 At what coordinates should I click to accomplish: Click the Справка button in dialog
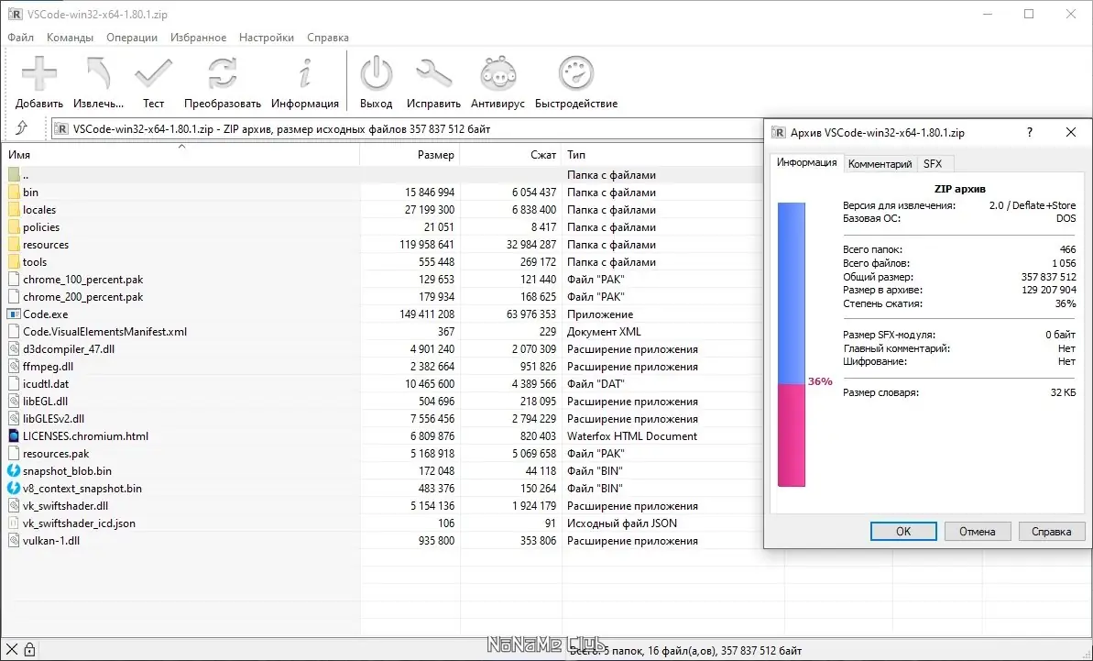(1051, 532)
